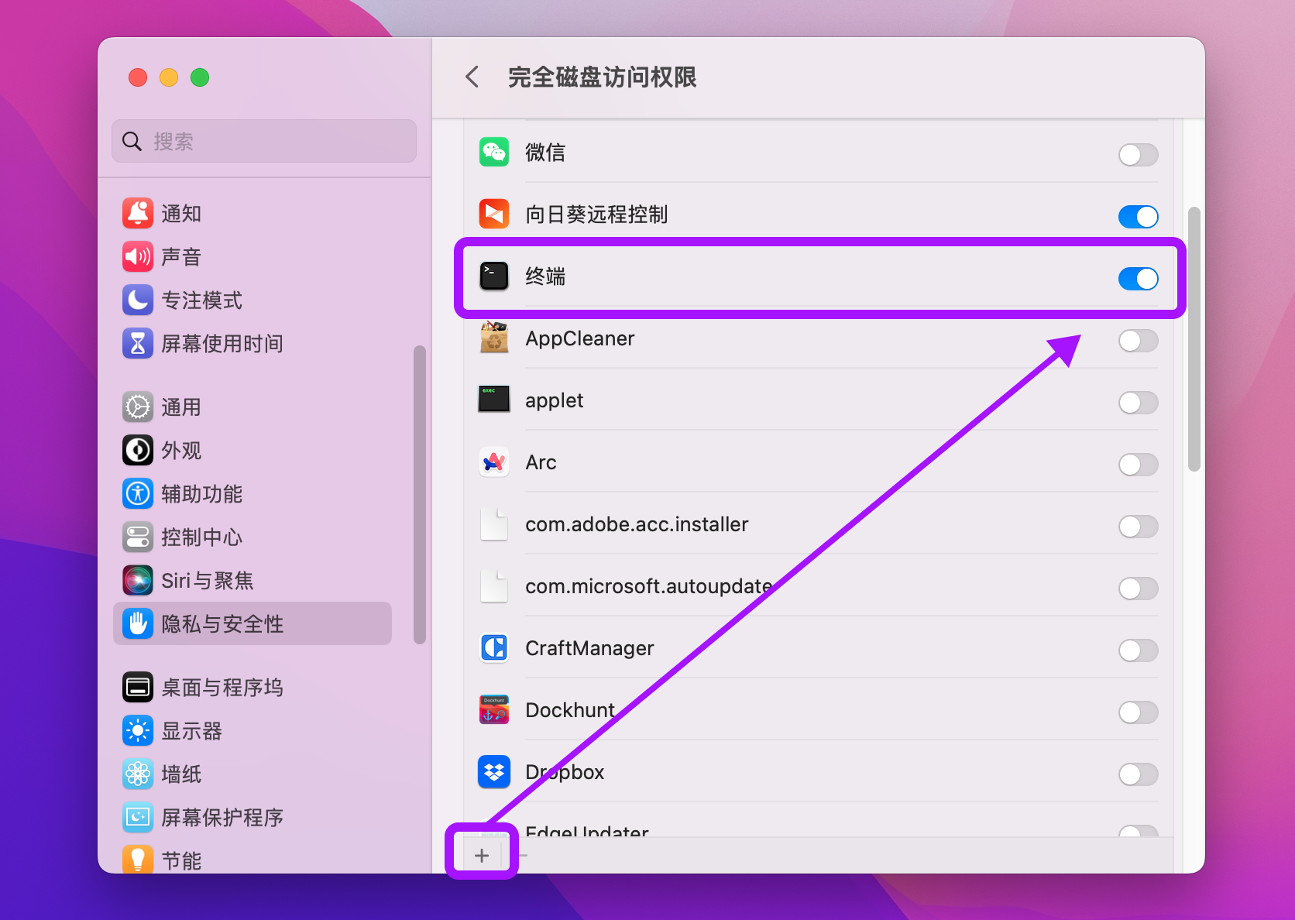The image size is (1295, 920).
Task: Click the 外观 appearance icon
Action: click(x=138, y=451)
